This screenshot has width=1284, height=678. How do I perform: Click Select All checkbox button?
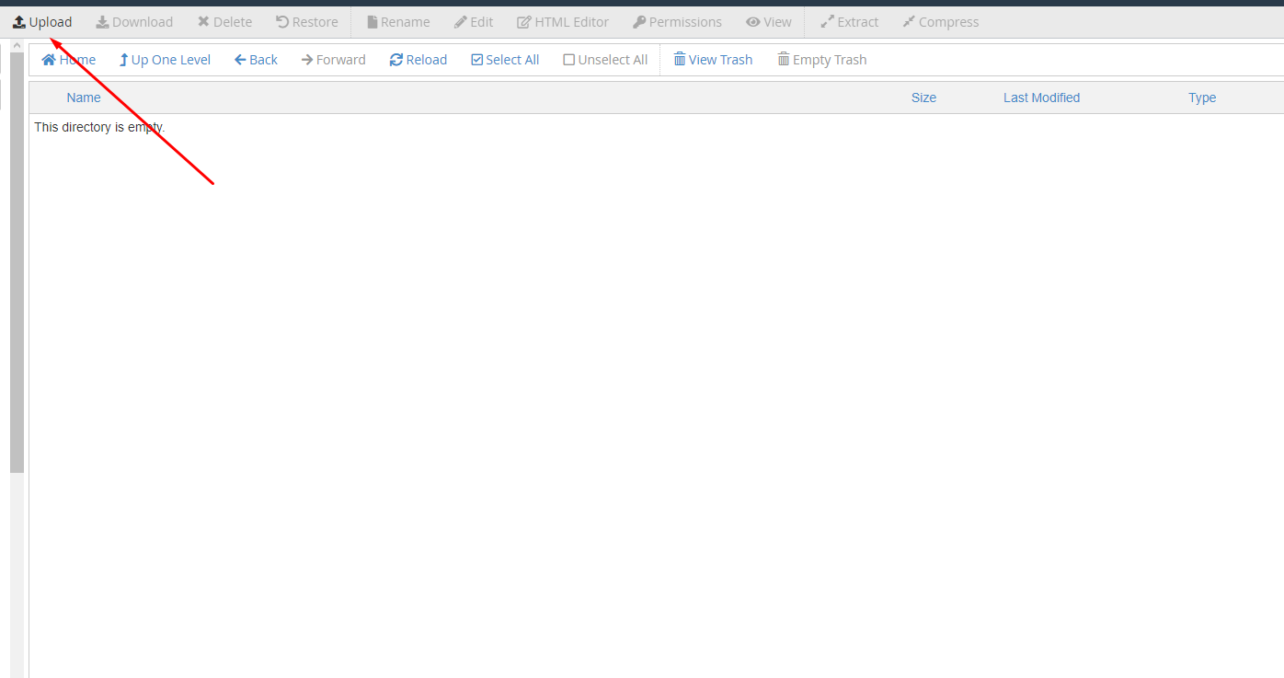coord(505,60)
